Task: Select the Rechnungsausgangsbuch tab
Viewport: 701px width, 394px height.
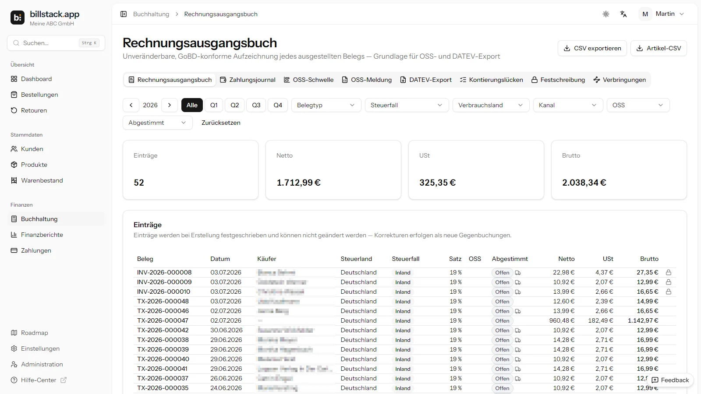Action: pos(170,80)
